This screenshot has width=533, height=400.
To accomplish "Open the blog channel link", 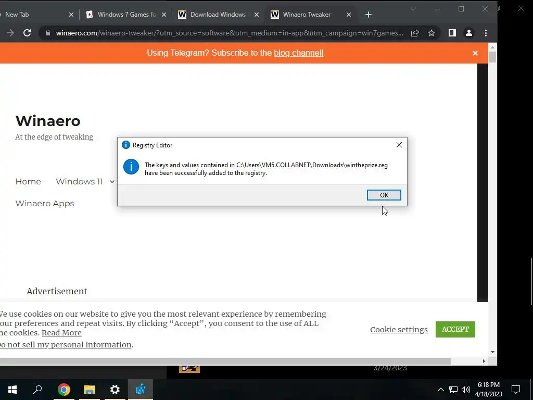I will (x=299, y=53).
